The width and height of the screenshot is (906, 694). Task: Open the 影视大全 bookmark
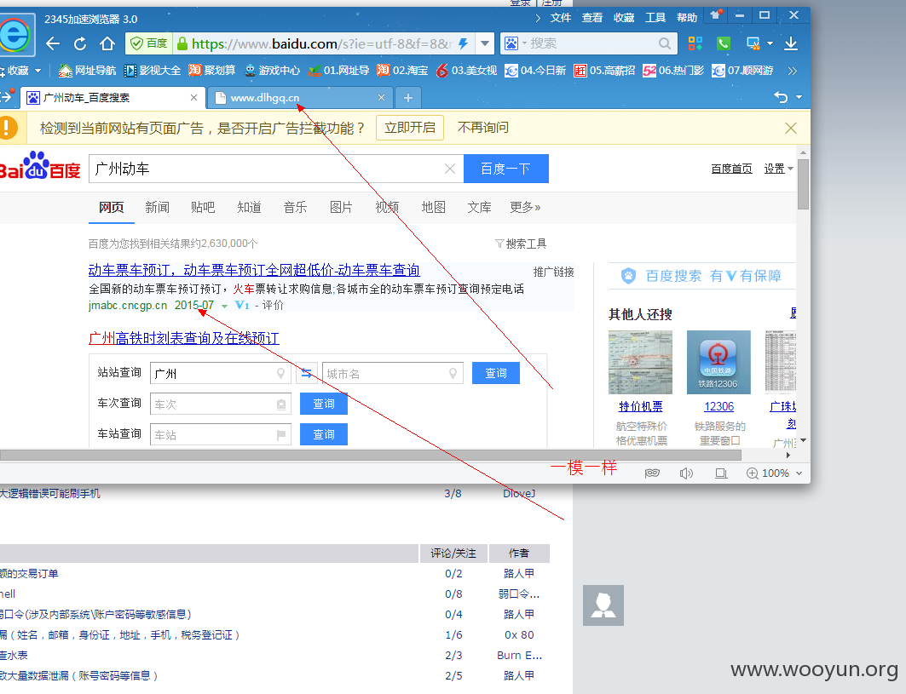click(153, 71)
